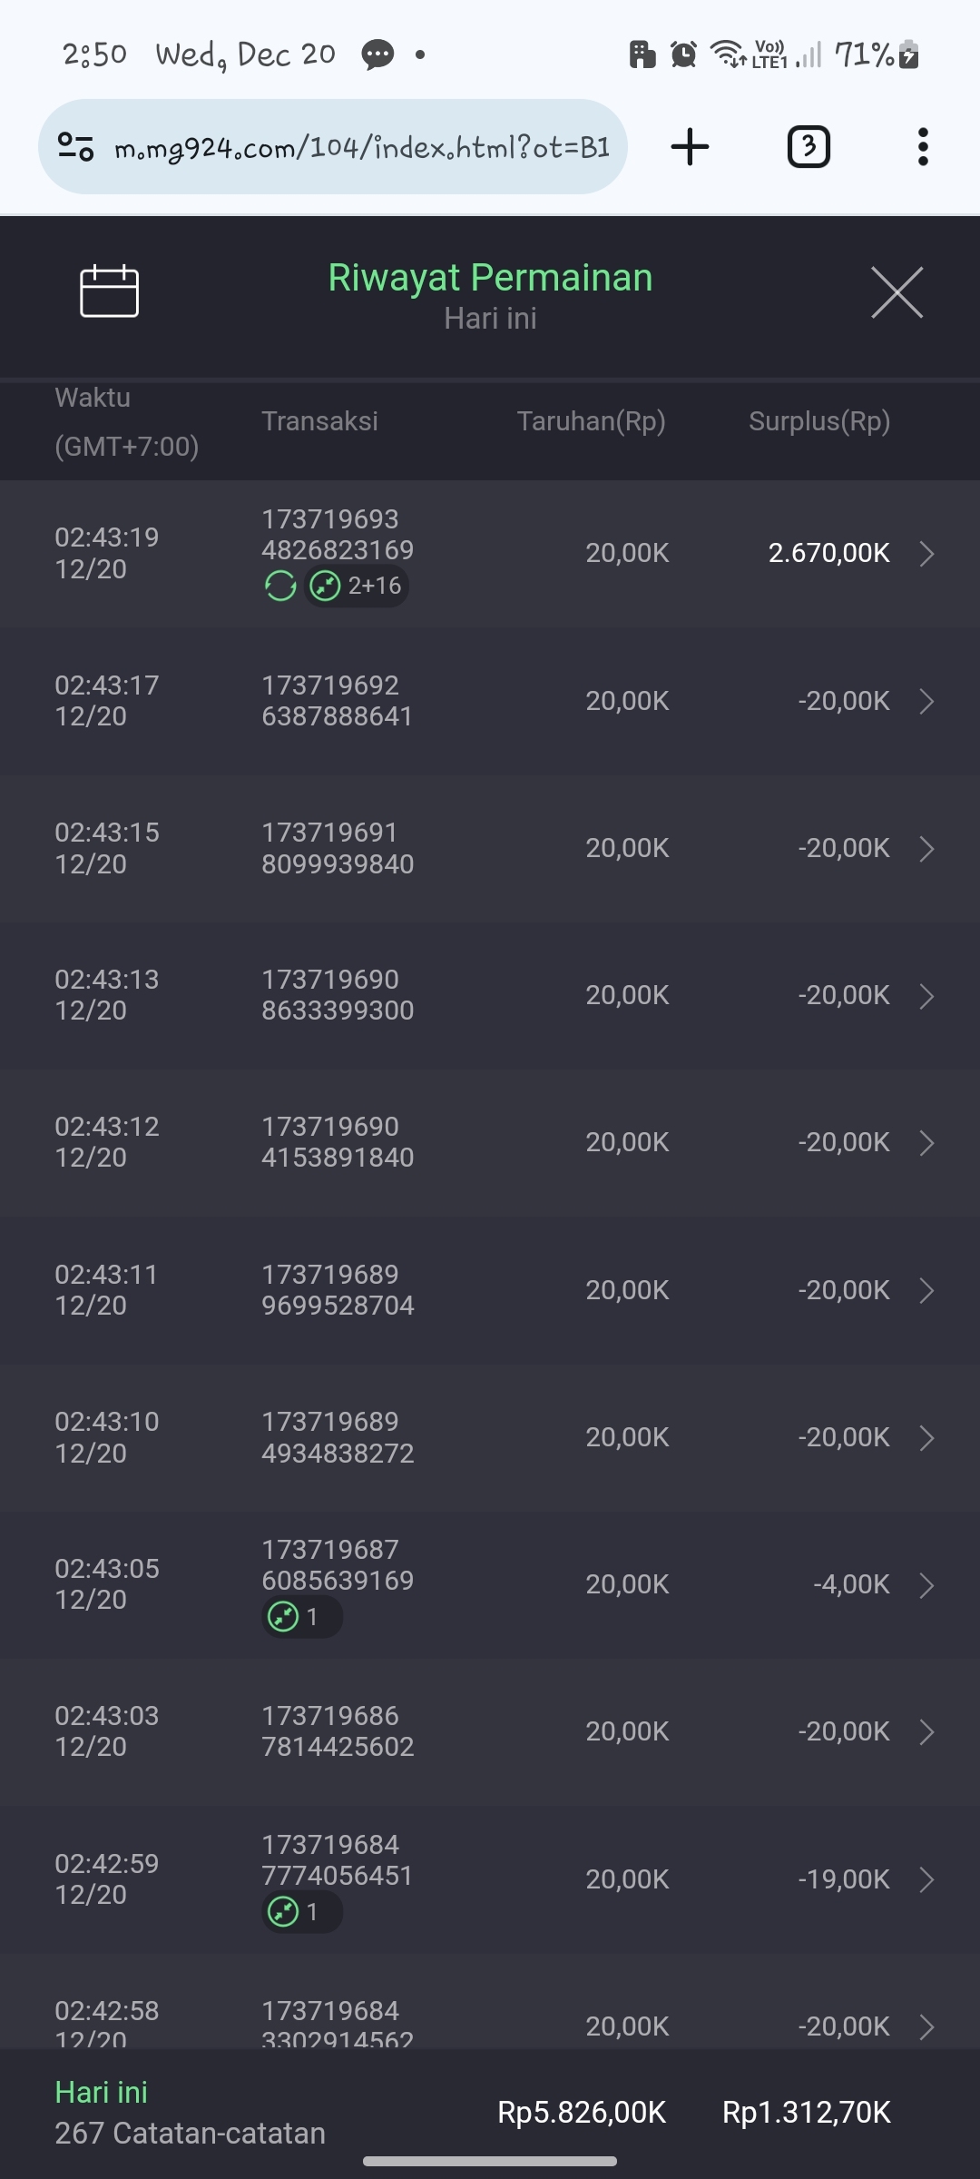Expand the -4,00K surplus row chevron
The image size is (980, 2179).
click(926, 1584)
